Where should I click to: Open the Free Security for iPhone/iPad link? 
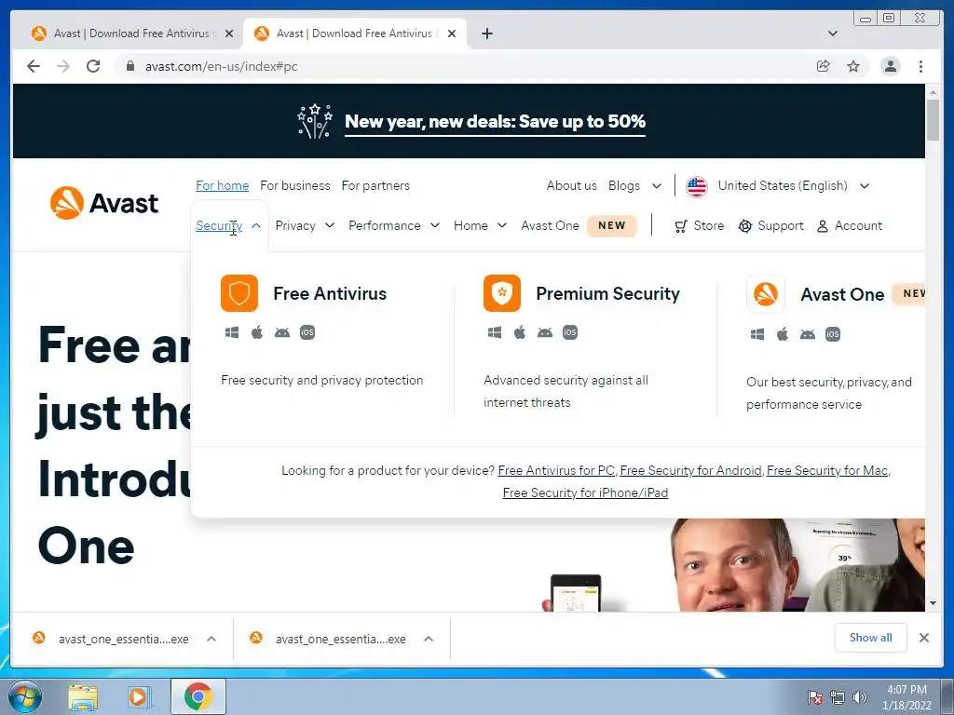pos(585,493)
